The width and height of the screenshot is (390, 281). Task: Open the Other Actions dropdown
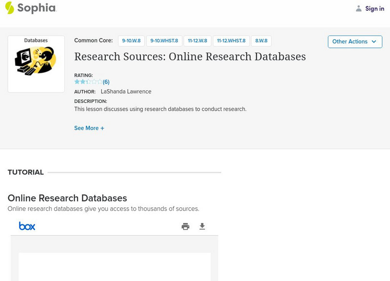click(355, 41)
